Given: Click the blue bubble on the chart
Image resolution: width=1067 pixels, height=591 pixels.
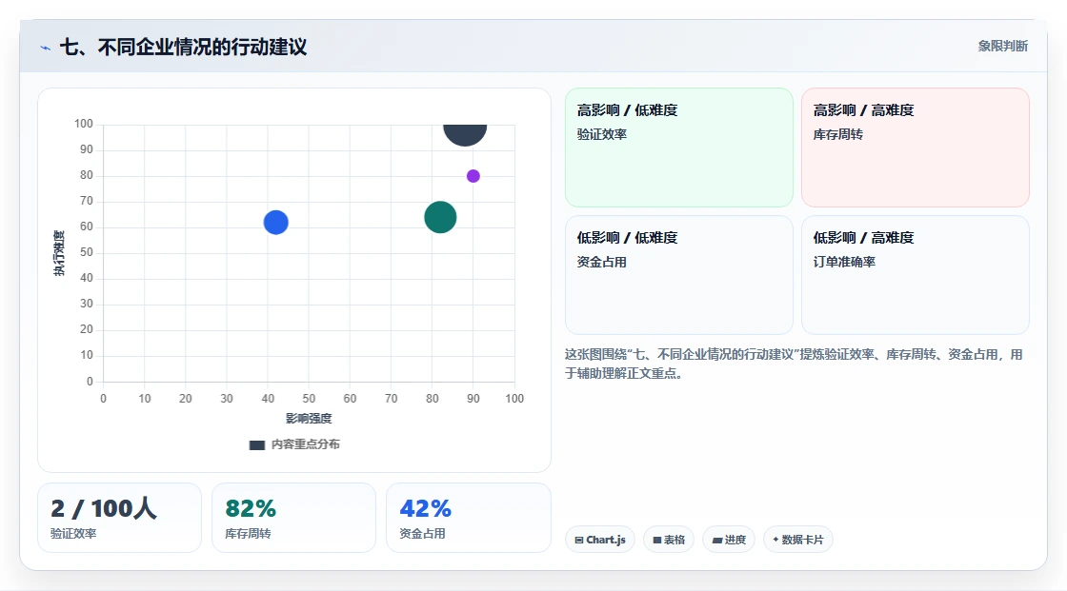Looking at the screenshot, I should click(x=275, y=223).
